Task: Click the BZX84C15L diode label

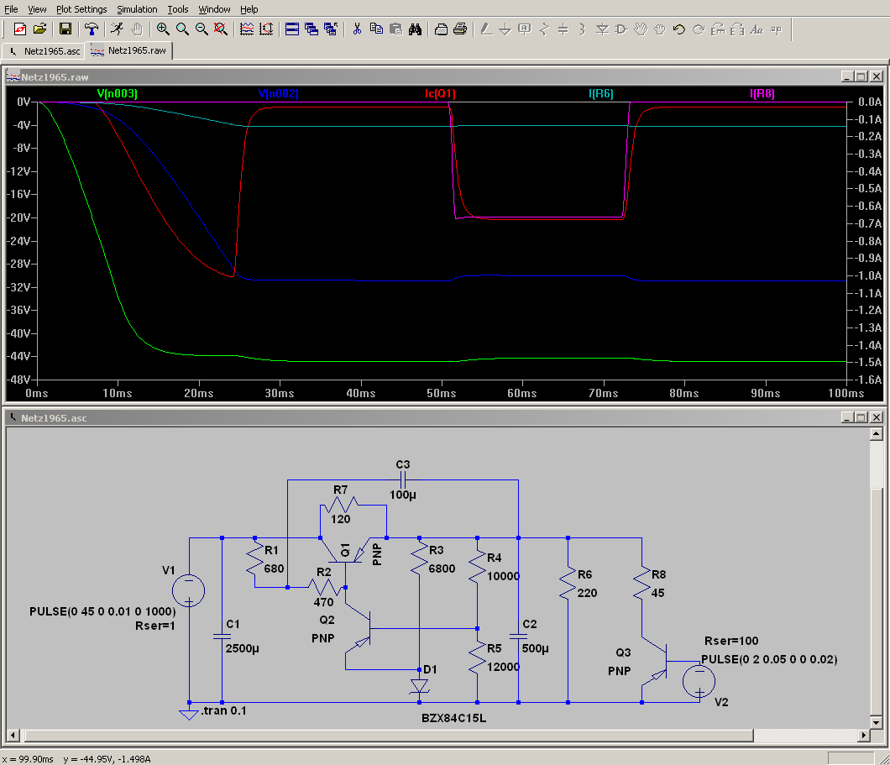Action: tap(453, 719)
